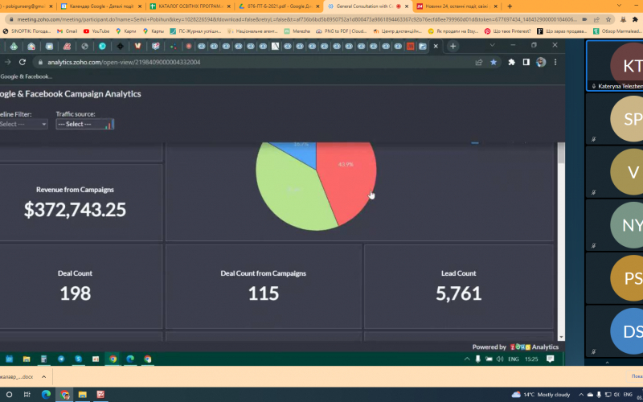643x402 pixels.
Task: Select V participant tile
Action: [615, 172]
